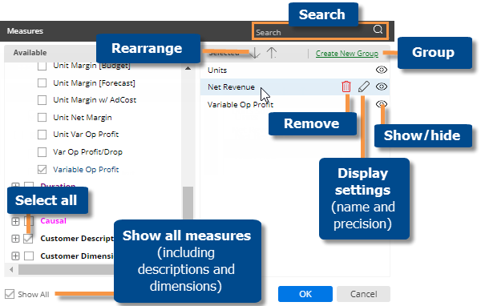Viewport: 481px width, 306px height.
Task: Toggle the Customer Description select-all checkbox
Action: 29,238
